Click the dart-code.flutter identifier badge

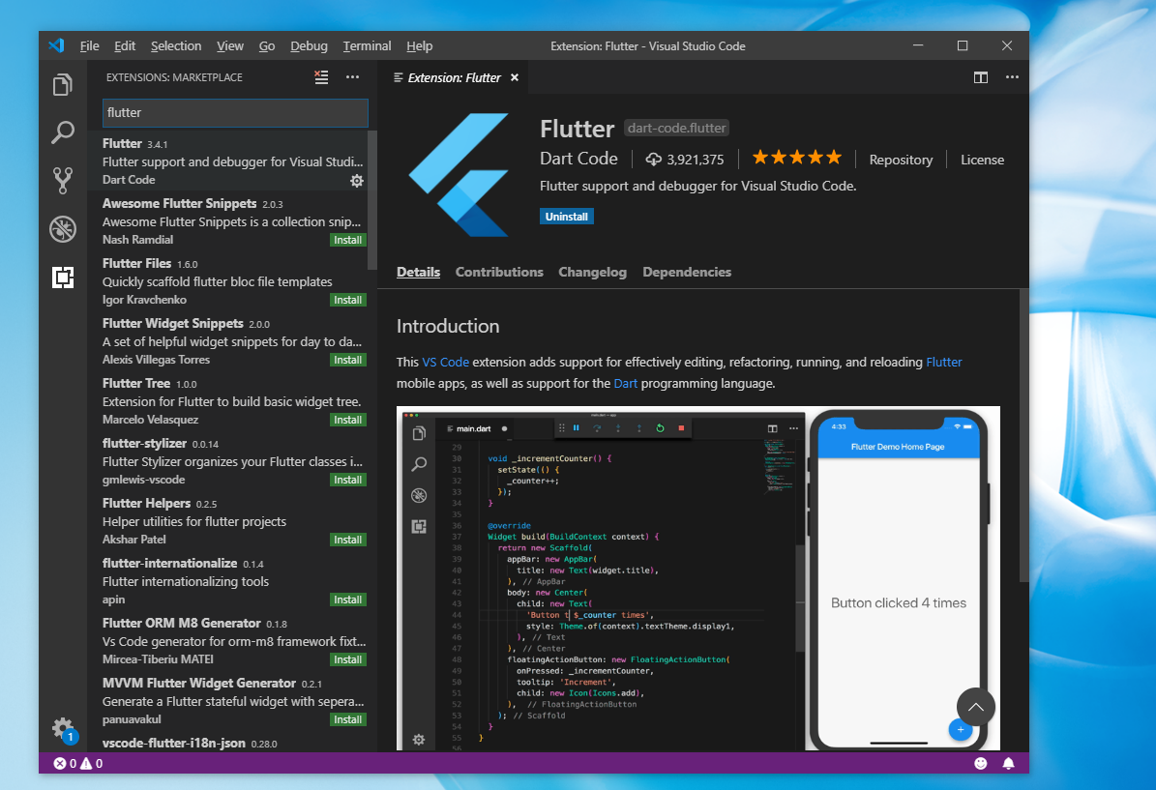(677, 129)
